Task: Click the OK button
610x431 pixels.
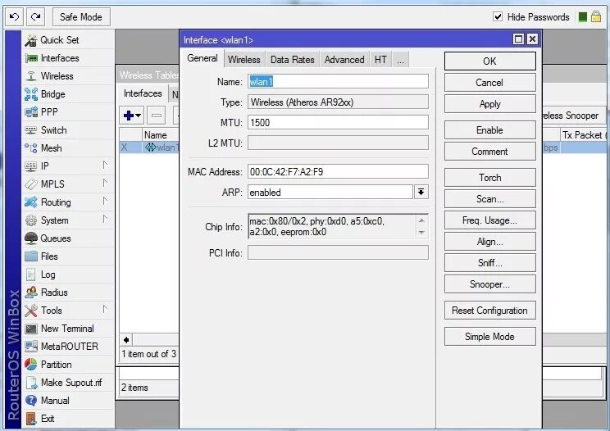Action: [x=489, y=61]
